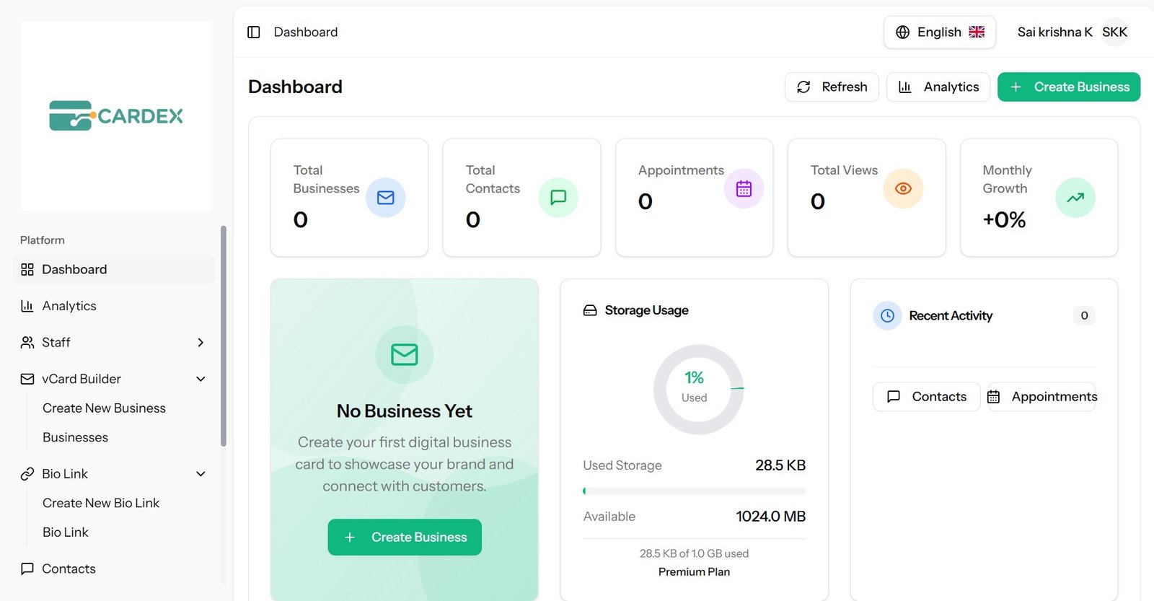The width and height of the screenshot is (1154, 601).
Task: Click the SKK user avatar
Action: [1114, 32]
